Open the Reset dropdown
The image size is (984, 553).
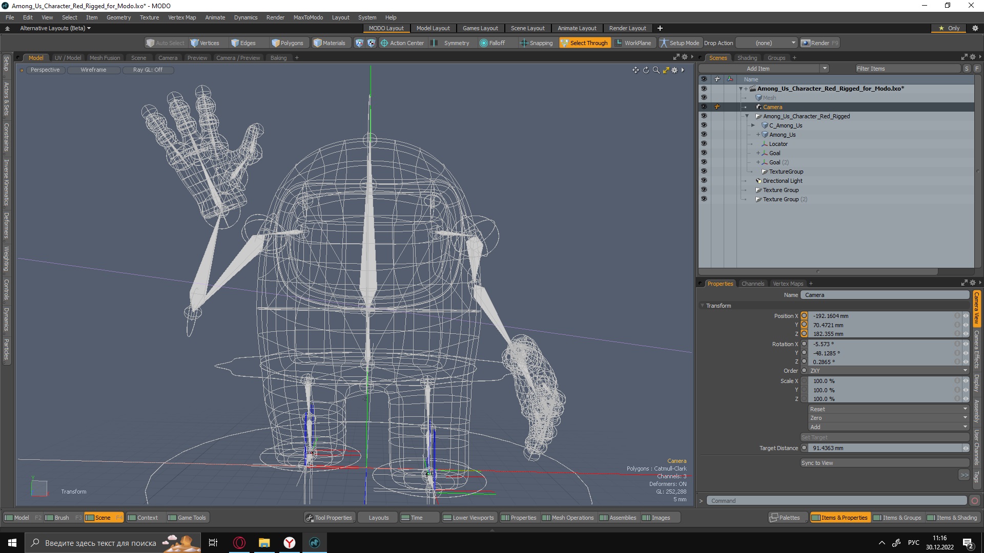pos(889,409)
